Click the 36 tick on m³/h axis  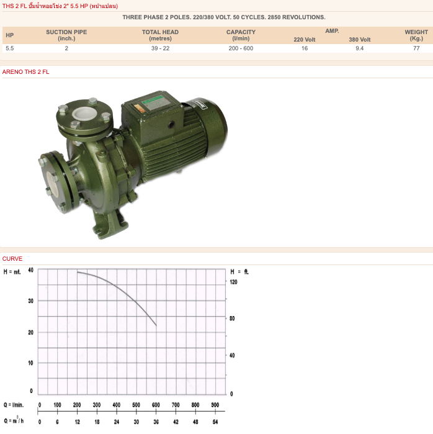[156, 422]
